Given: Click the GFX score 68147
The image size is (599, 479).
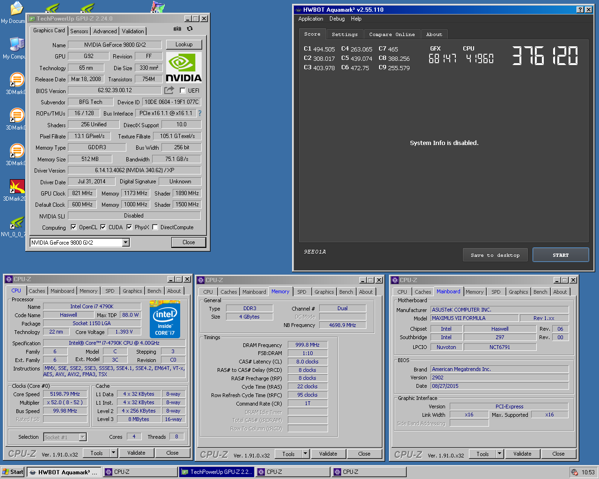Looking at the screenshot, I should 442,58.
